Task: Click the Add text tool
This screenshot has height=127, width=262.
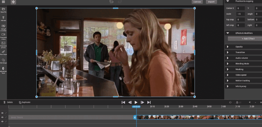Action: (3, 19)
